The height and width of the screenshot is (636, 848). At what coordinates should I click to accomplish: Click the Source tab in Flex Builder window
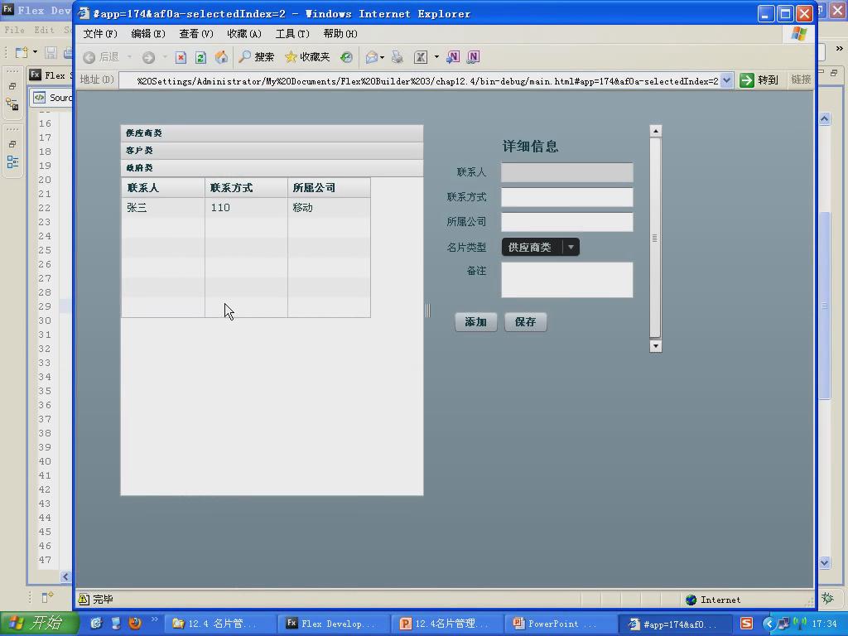[52, 98]
